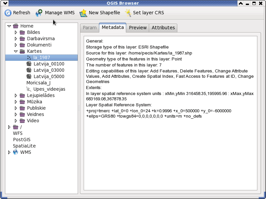Select la_1987 layer name in tree
This screenshot has width=266, height=199.
[x=42, y=57]
